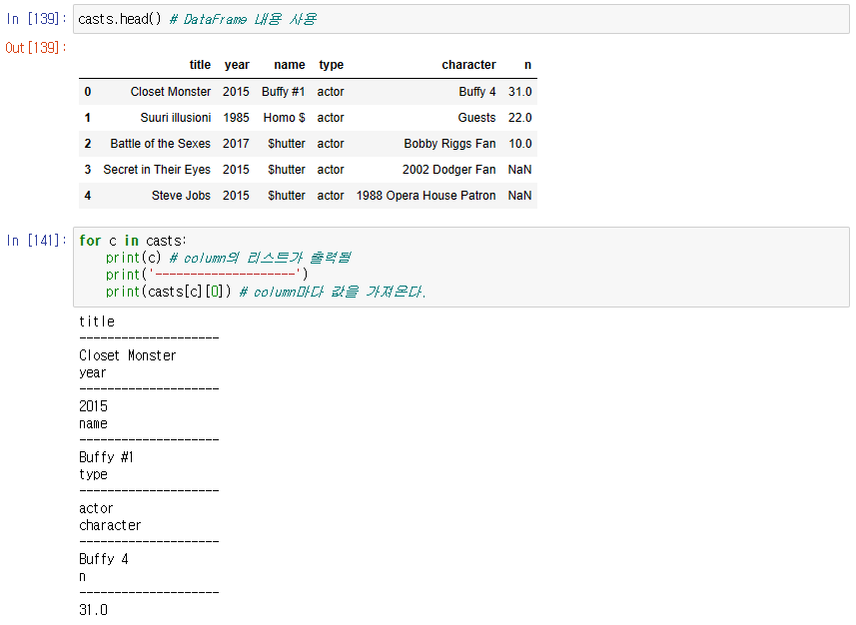Click the 31.0 value in table
The height and width of the screenshot is (625, 856).
click(519, 92)
